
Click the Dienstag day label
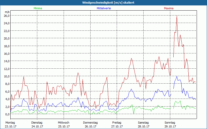pos(37,123)
